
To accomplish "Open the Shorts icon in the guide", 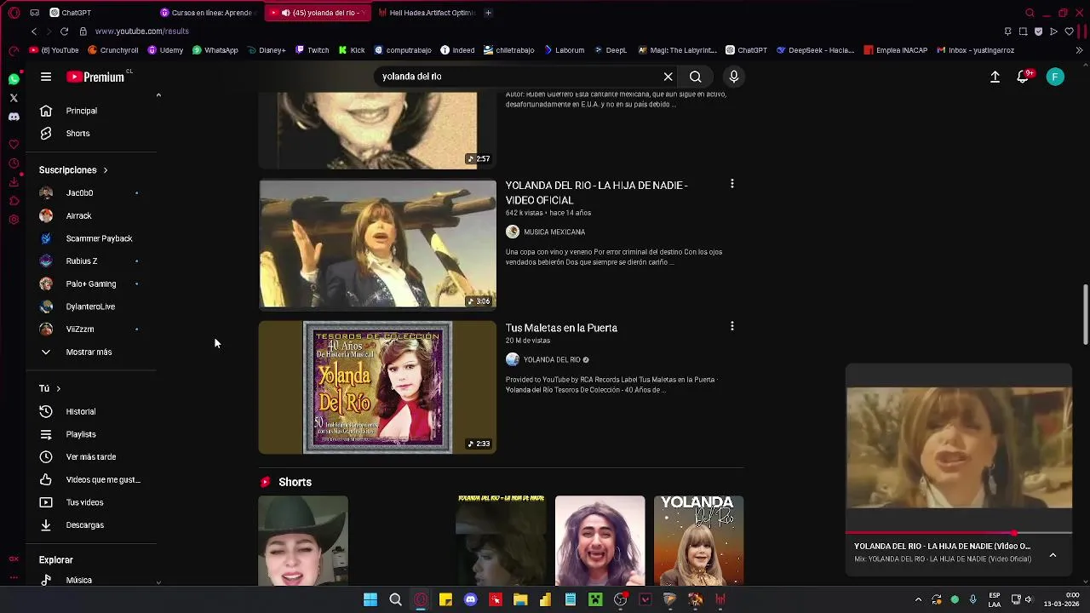I will [46, 134].
